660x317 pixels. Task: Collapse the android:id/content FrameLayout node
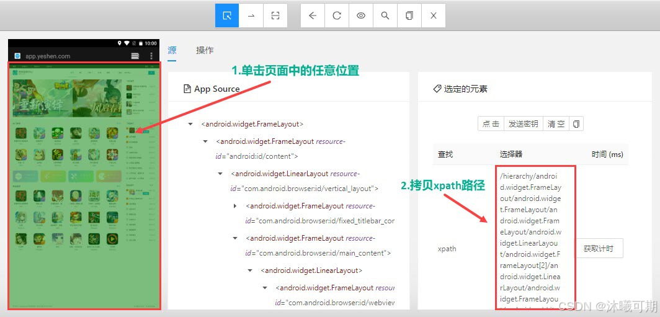(205, 141)
